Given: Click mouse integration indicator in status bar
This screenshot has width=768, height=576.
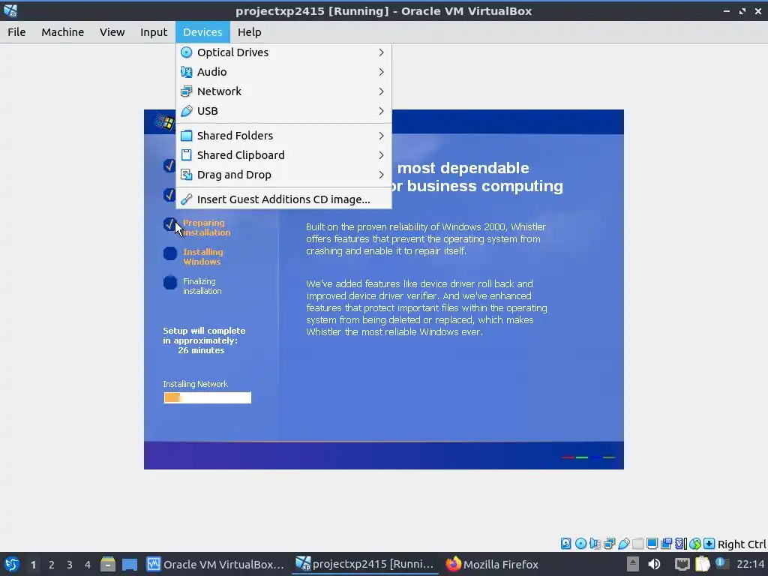Looking at the screenshot, I should click(695, 543).
